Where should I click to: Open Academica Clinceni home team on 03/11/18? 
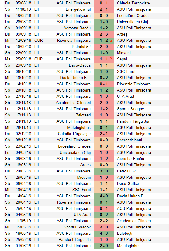73,103
